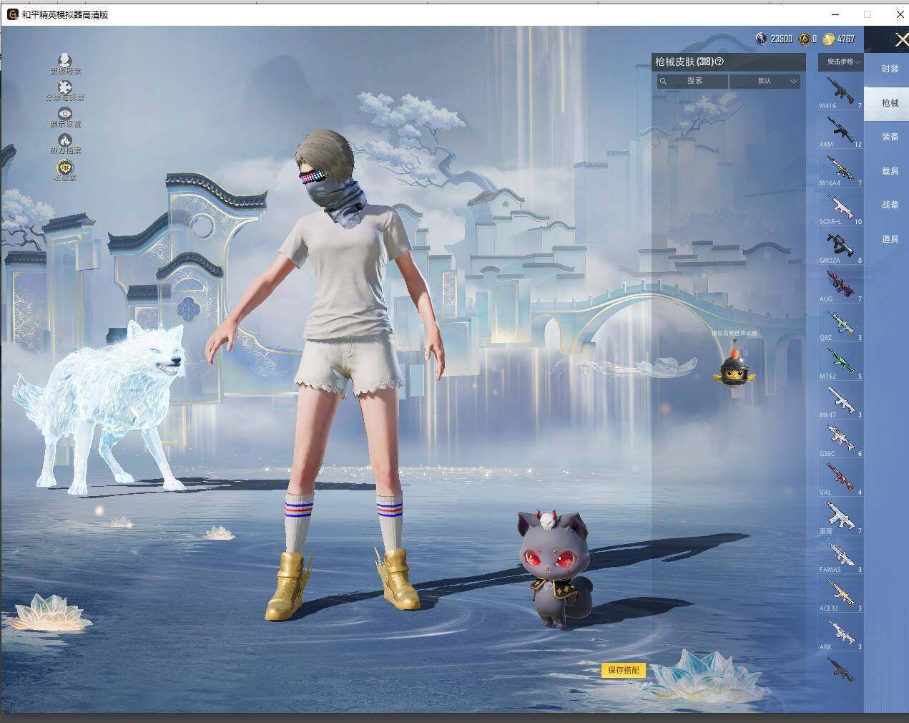Click the gold coin currency icon

coord(829,39)
